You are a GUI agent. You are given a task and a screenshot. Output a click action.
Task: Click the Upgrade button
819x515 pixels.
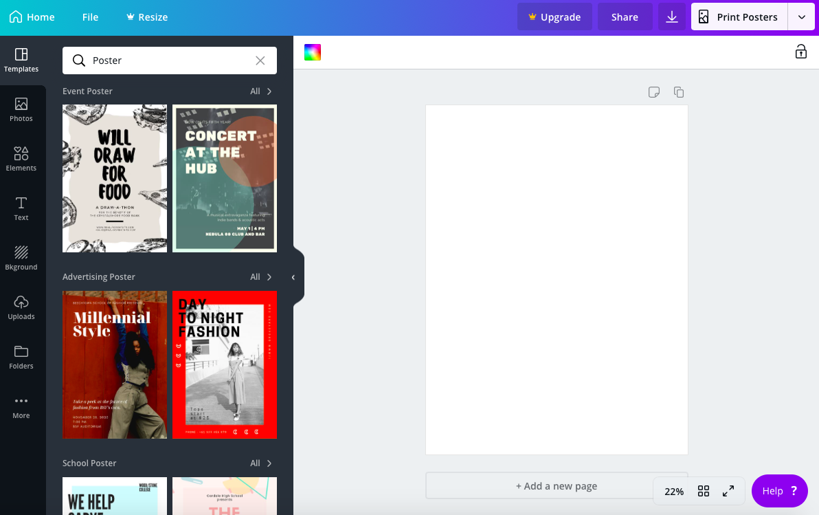tap(554, 17)
